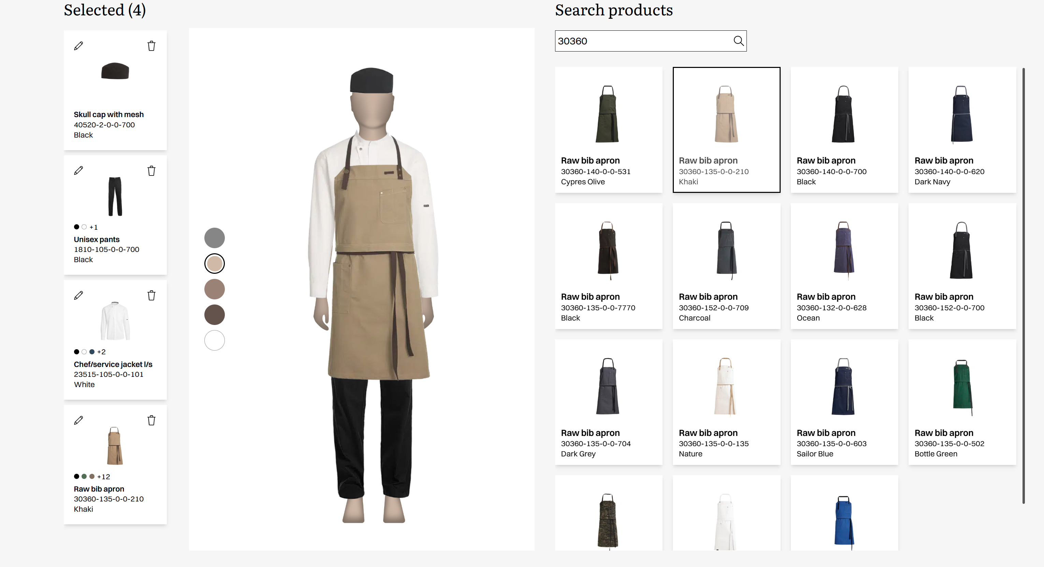Screen dimensions: 1044x567
Task: Click the green color dot on selected apron
Action: pyautogui.click(x=84, y=477)
